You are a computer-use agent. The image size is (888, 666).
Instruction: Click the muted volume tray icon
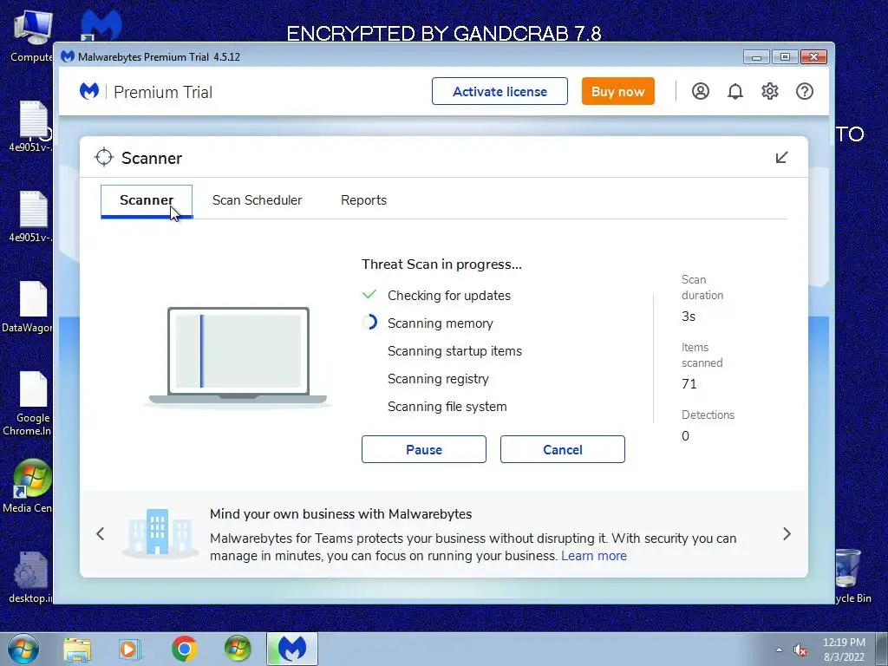[800, 650]
